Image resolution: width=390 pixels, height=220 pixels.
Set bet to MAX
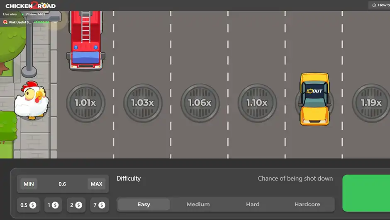pyautogui.click(x=97, y=184)
